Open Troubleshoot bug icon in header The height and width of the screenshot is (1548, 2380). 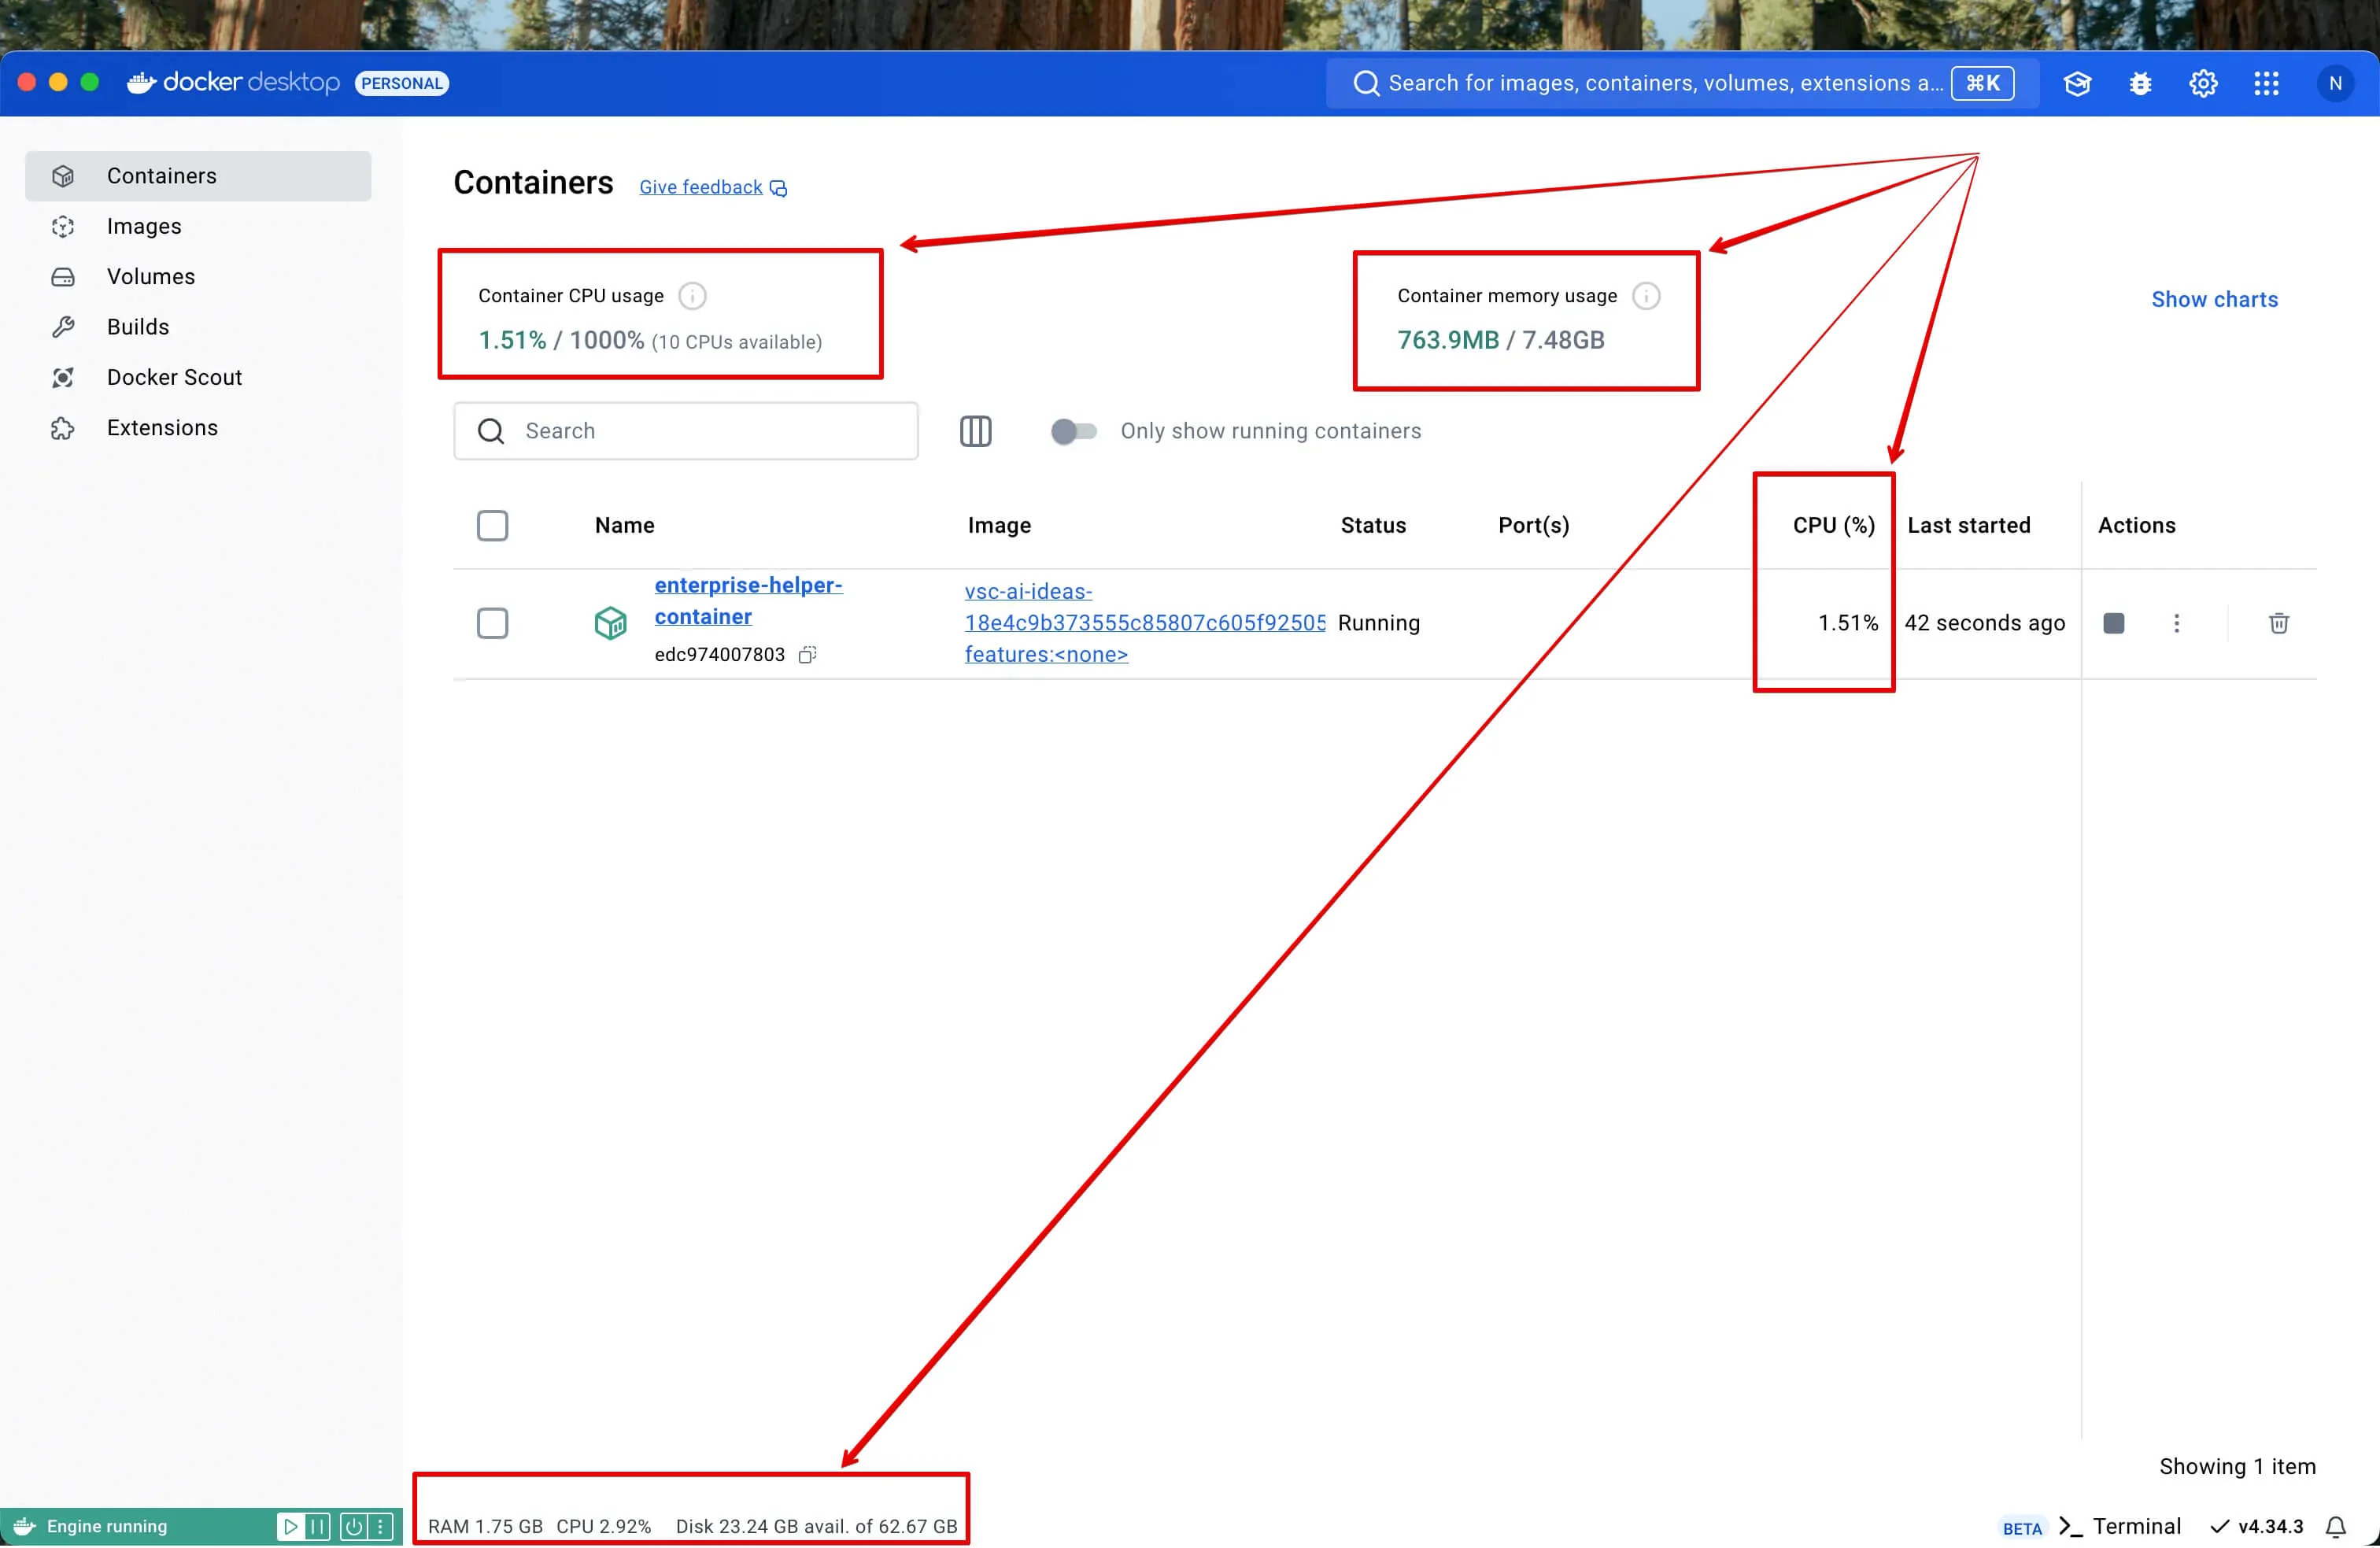[x=2140, y=83]
